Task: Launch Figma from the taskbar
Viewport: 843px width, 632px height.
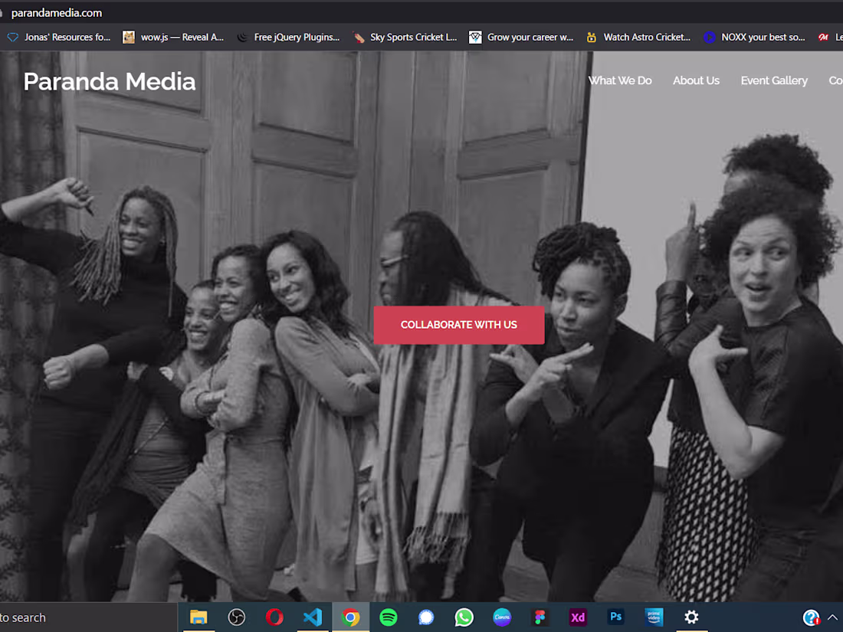Action: (540, 617)
